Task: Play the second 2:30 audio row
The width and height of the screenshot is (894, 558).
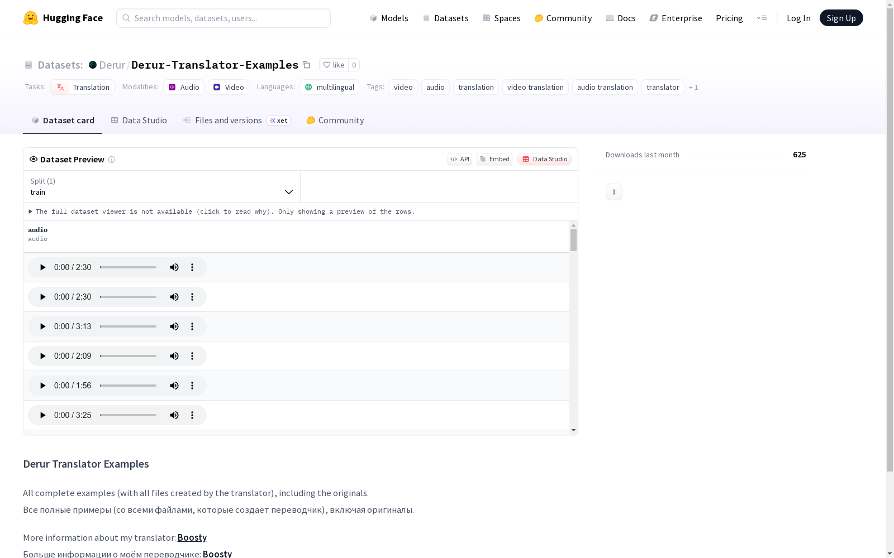Action: click(42, 297)
